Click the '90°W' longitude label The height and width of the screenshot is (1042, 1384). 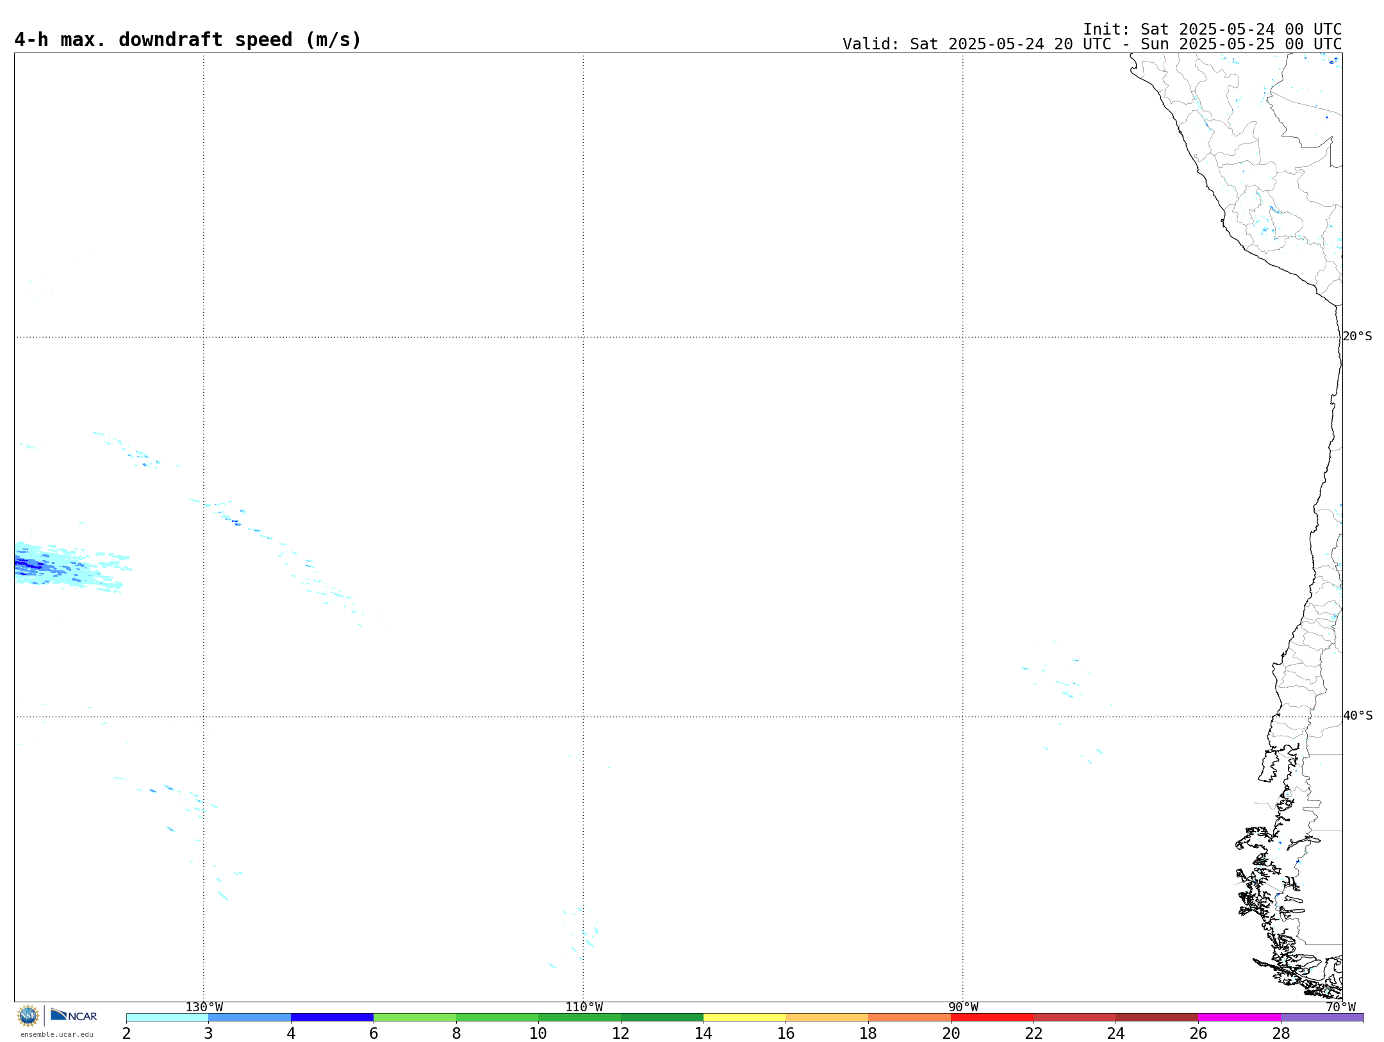(963, 1007)
